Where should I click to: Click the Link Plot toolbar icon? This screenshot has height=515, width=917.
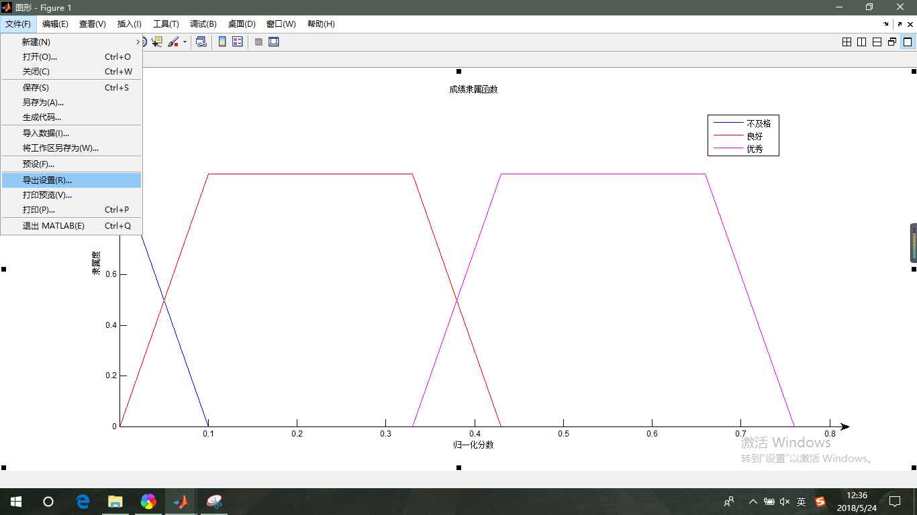(x=201, y=42)
